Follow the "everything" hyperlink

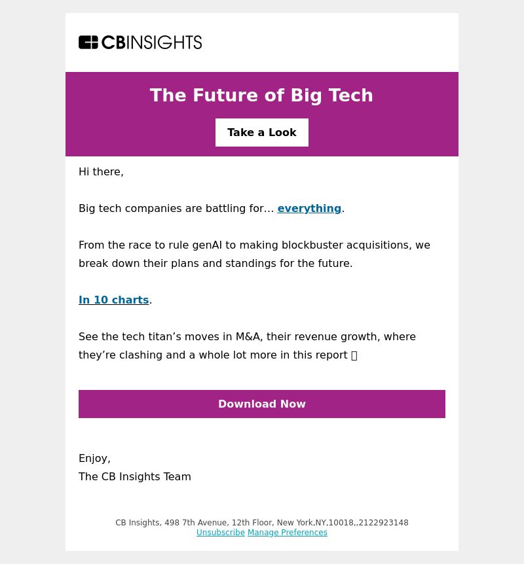click(309, 208)
